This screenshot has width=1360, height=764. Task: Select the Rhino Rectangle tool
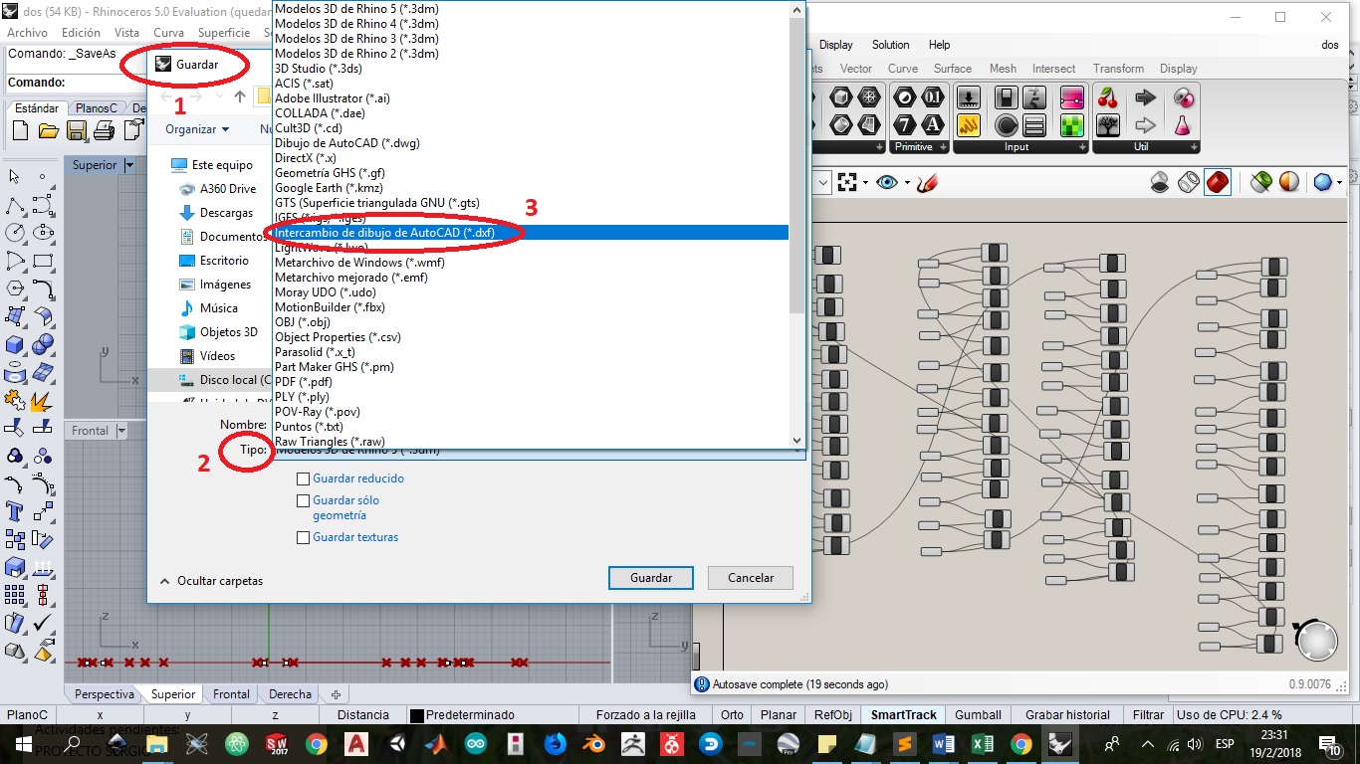click(43, 261)
